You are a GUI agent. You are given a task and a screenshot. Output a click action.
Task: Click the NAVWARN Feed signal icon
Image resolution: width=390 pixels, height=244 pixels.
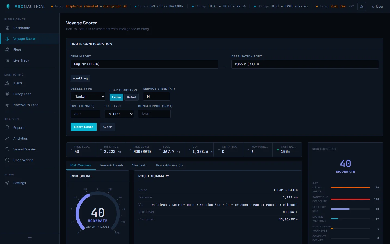(7, 105)
